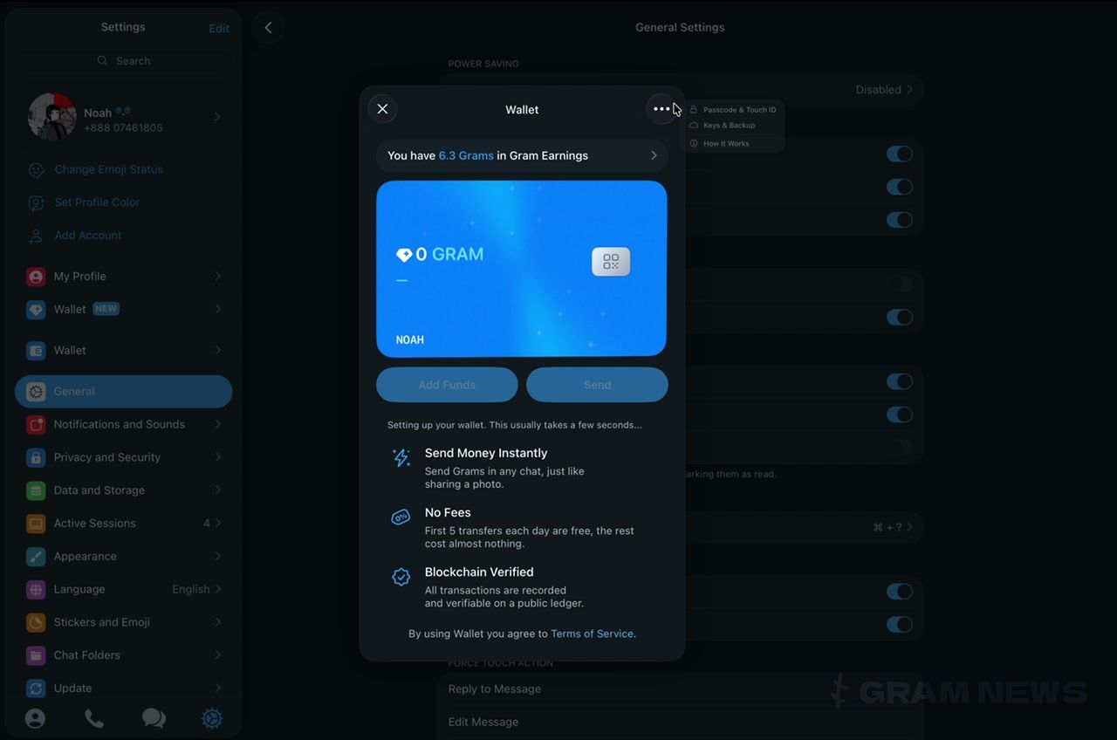Select Reply to Message force touch option

pos(681,689)
